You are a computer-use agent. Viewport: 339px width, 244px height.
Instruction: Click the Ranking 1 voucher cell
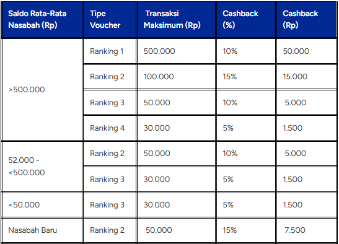[110, 51]
